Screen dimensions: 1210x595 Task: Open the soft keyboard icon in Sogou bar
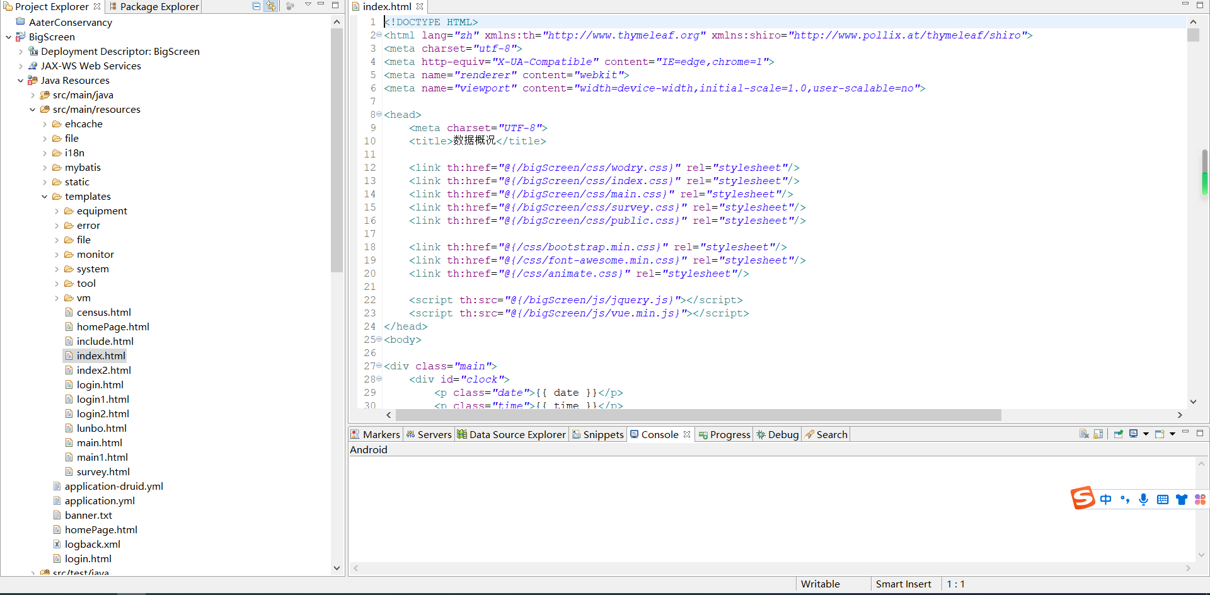(x=1163, y=499)
